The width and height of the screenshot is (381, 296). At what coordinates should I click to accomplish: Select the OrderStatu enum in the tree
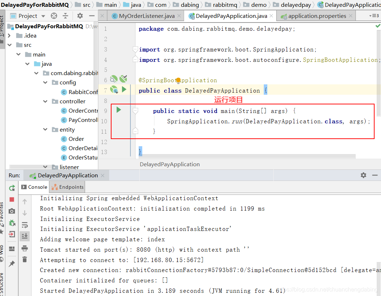pyautogui.click(x=79, y=158)
